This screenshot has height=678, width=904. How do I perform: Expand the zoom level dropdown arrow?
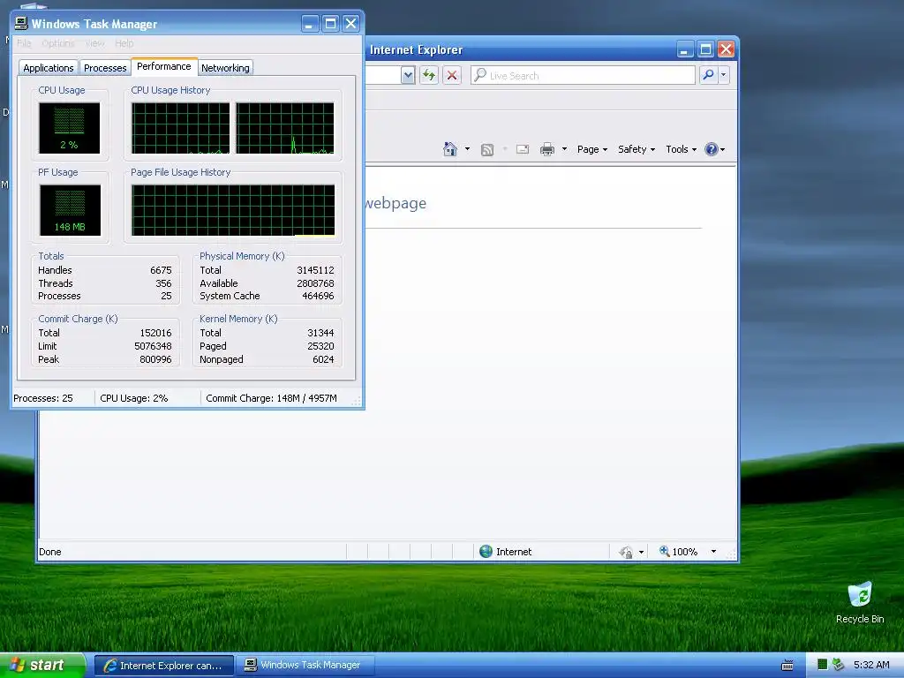[x=713, y=552]
